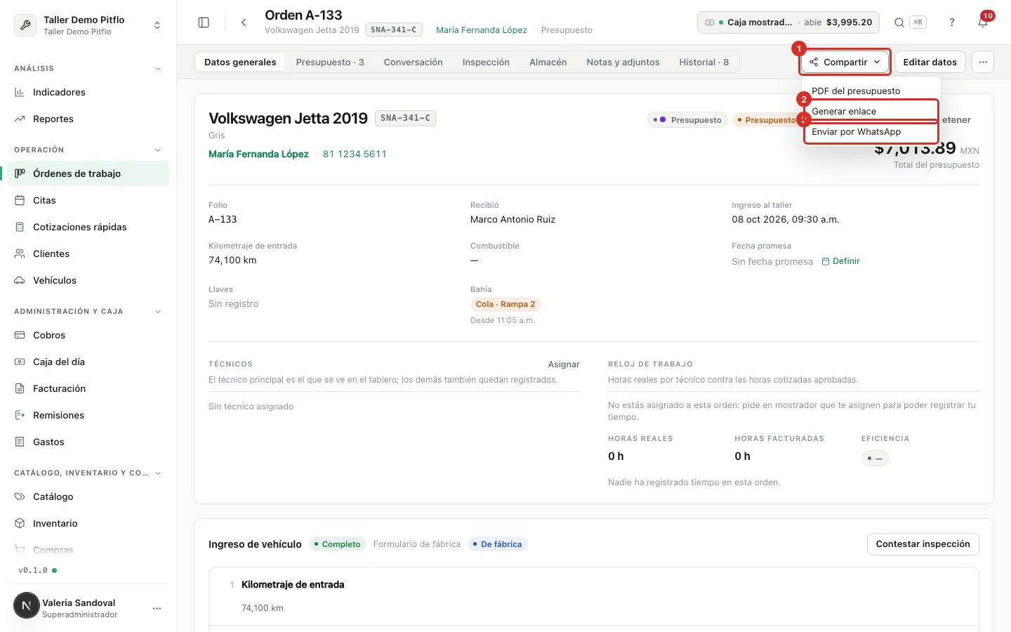Open the Taller Demo Pitflo workspace switcher
Viewport: 1011px width, 632px height.
(x=88, y=25)
